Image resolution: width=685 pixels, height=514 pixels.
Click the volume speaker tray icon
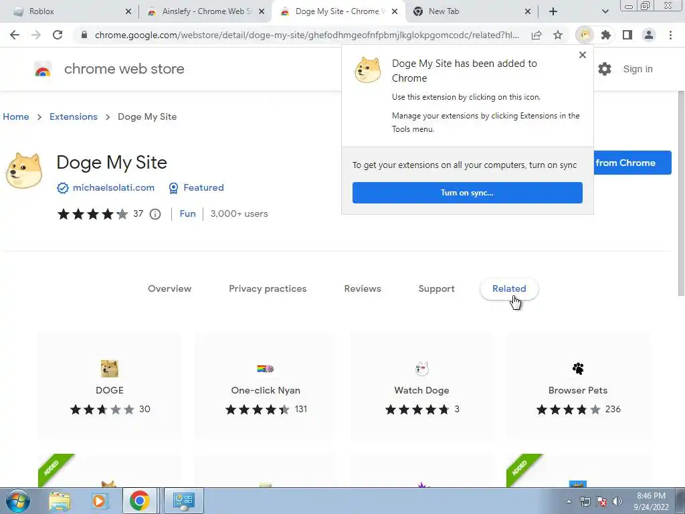click(617, 501)
